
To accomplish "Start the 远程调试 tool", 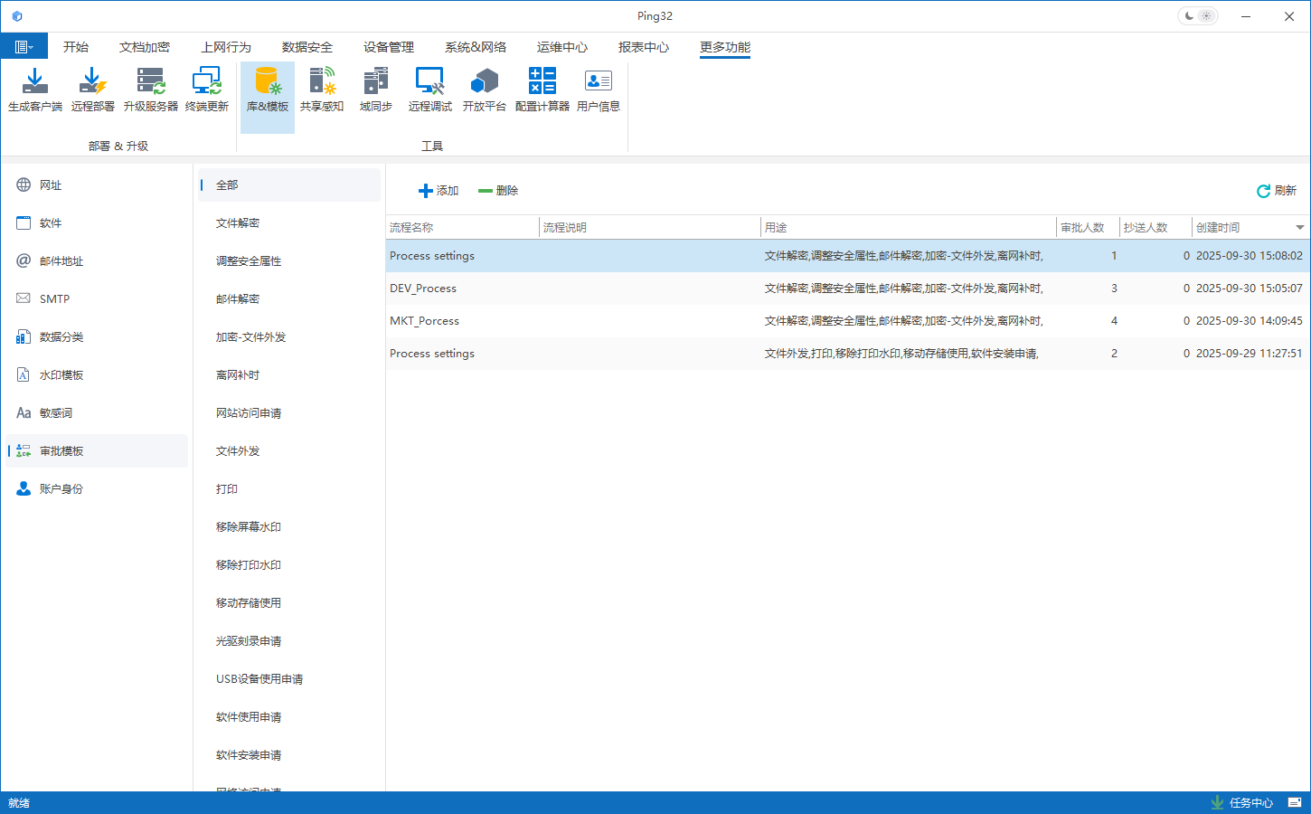I will coord(429,90).
